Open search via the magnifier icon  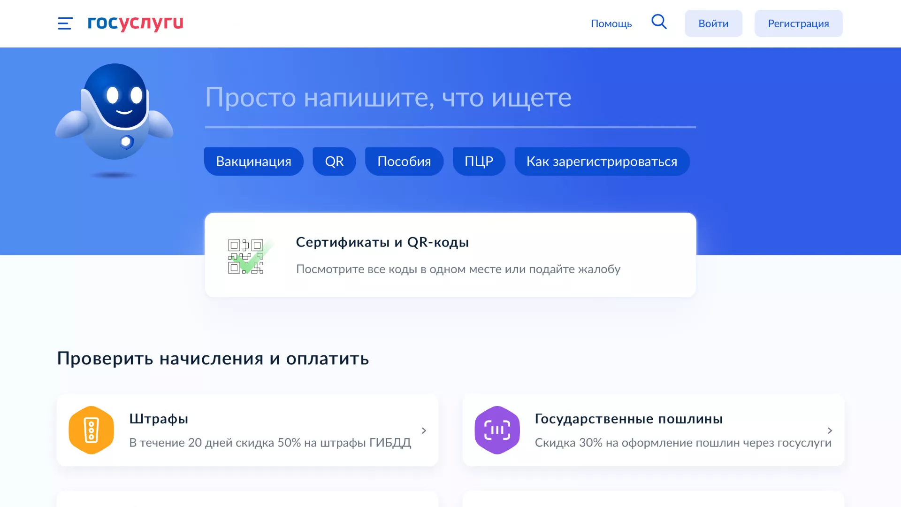pyautogui.click(x=659, y=22)
